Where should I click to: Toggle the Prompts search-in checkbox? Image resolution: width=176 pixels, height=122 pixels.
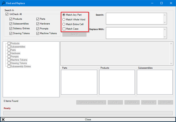coord(38,29)
